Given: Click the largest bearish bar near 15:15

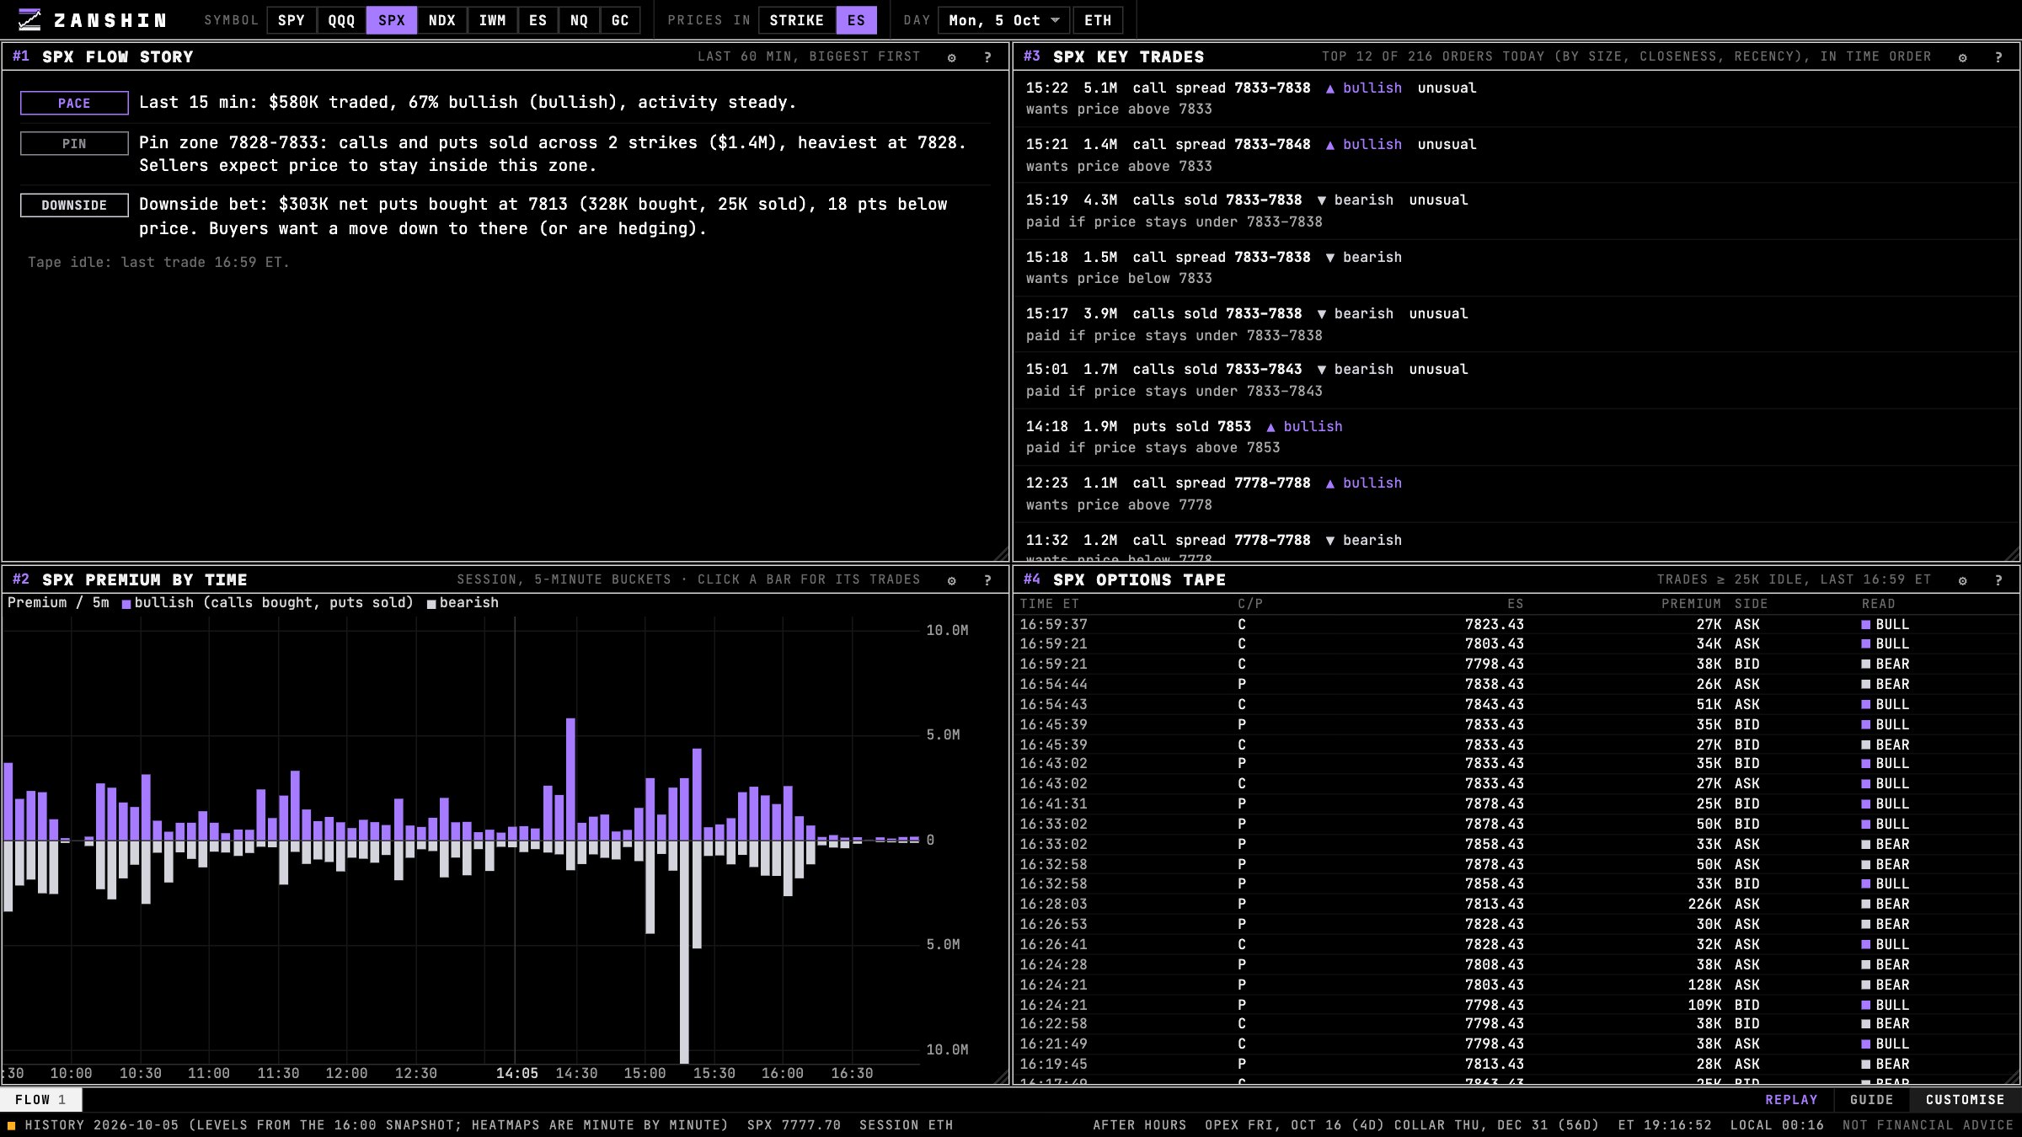Looking at the screenshot, I should tap(684, 952).
